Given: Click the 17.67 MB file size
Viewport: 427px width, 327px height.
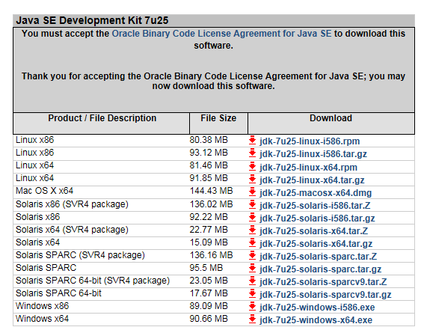Looking at the screenshot, I should (209, 293).
